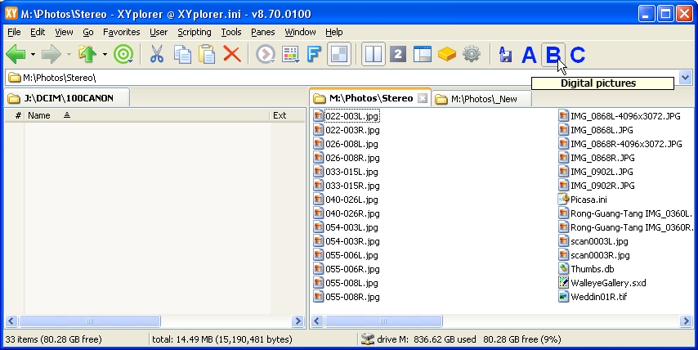Click the Paste clipboard icon
This screenshot has width=698, height=350.
(x=208, y=55)
